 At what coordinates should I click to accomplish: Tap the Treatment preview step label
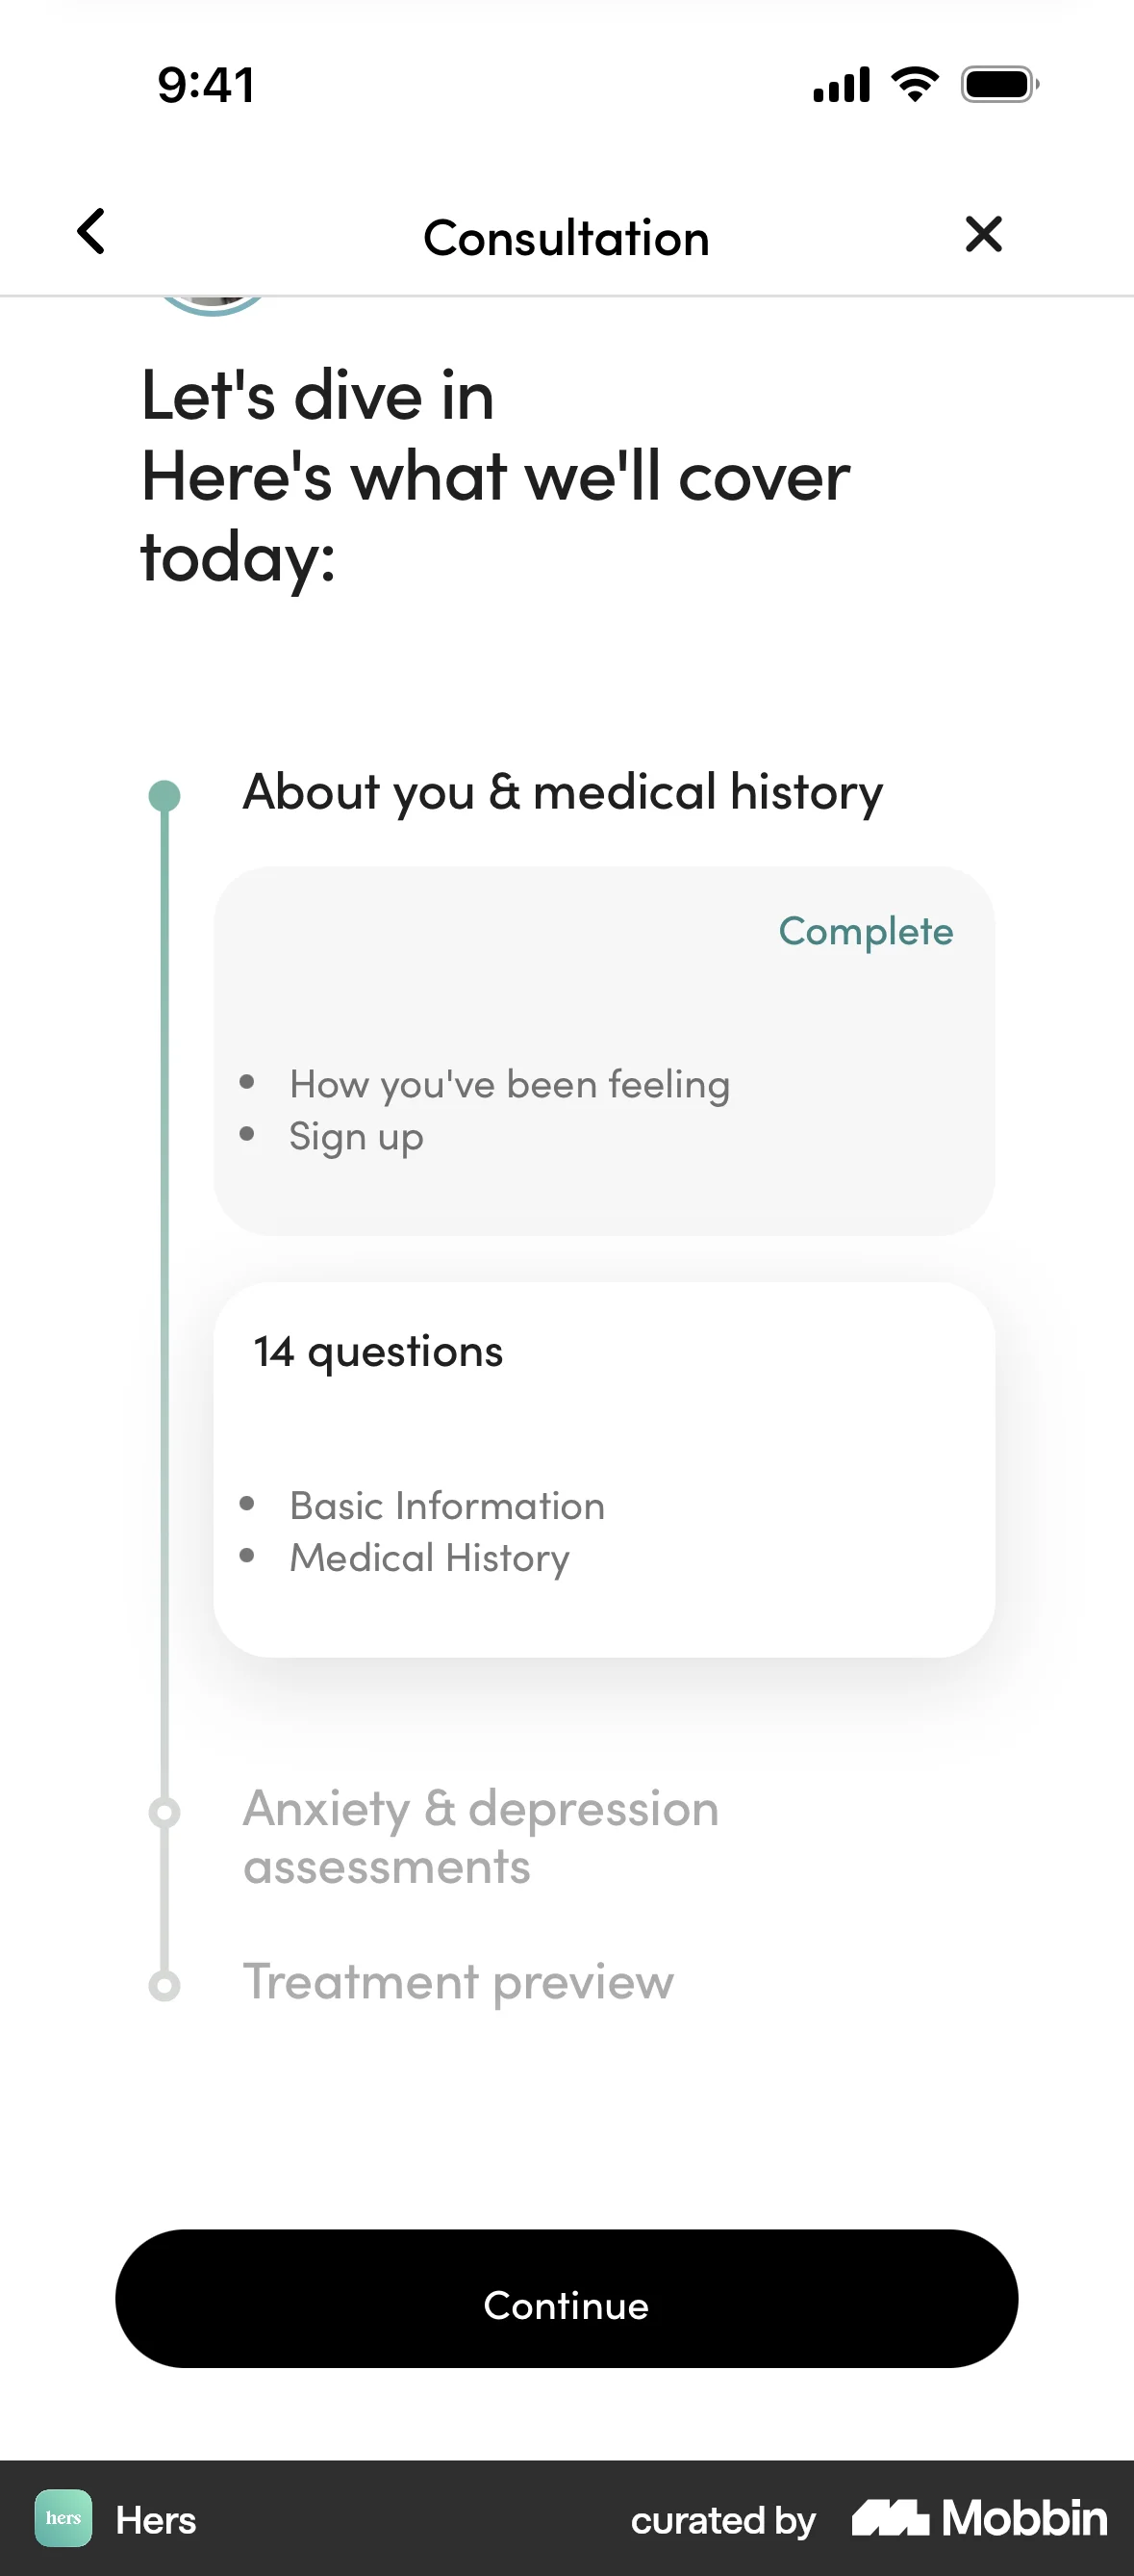459,1982
